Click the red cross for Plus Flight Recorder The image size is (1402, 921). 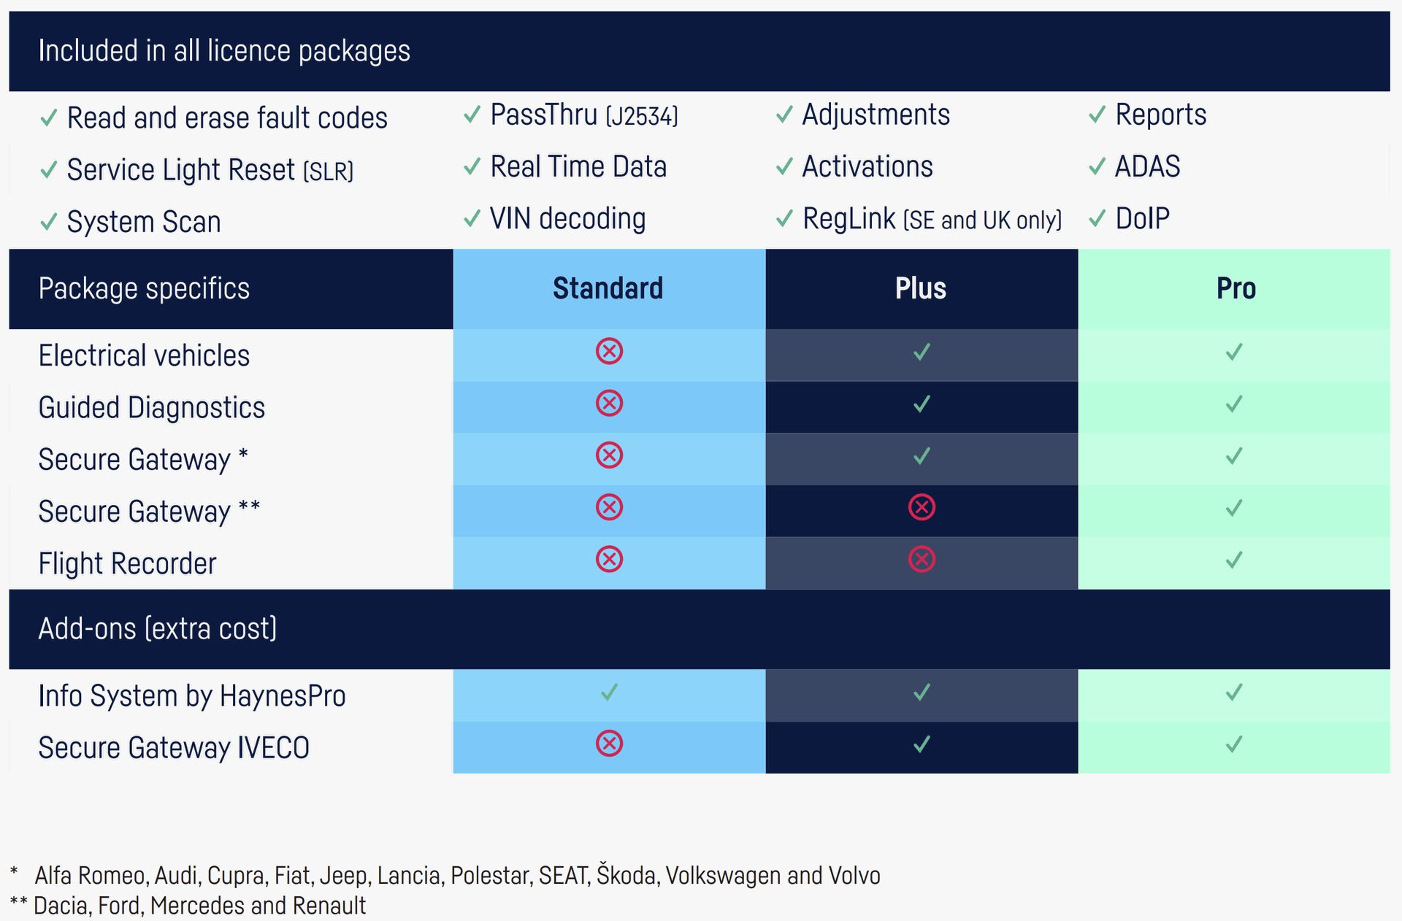click(x=922, y=560)
